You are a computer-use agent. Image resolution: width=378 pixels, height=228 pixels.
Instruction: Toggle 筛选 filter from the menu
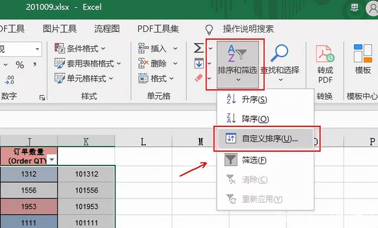pos(265,160)
